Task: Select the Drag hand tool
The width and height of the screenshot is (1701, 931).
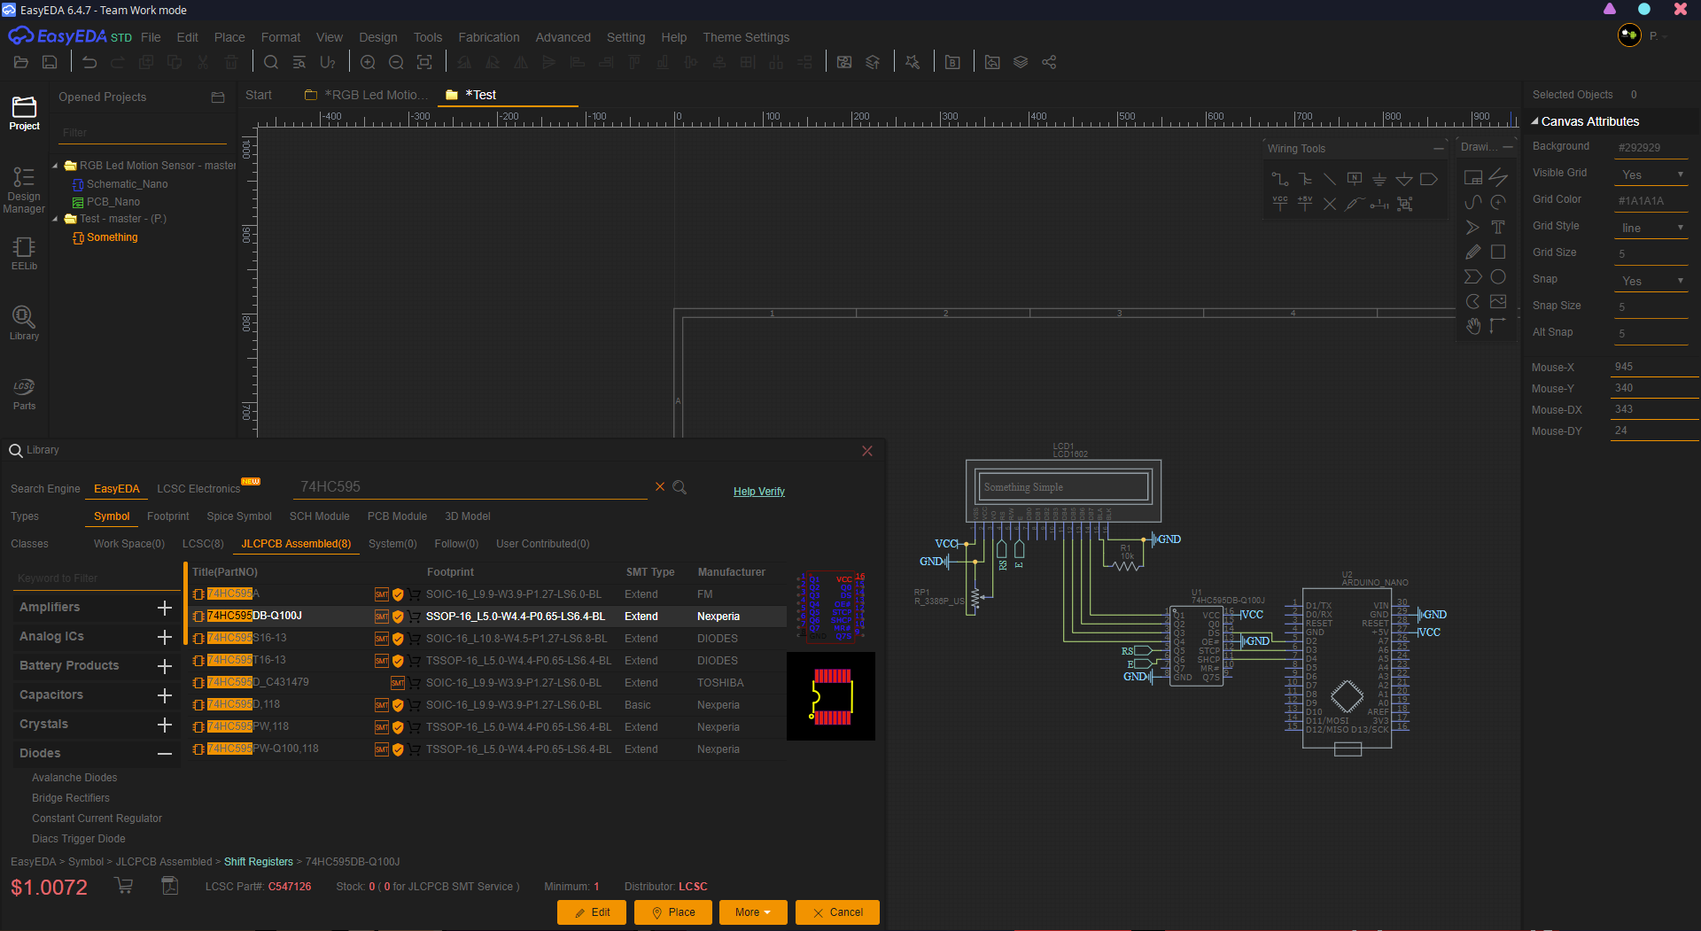Action: coord(1473,327)
